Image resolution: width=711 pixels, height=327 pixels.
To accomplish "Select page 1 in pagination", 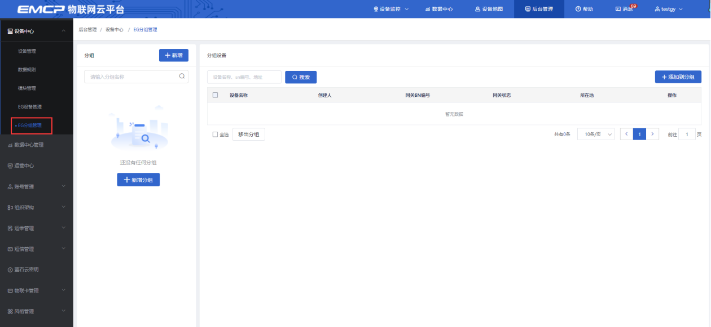I will (x=639, y=134).
